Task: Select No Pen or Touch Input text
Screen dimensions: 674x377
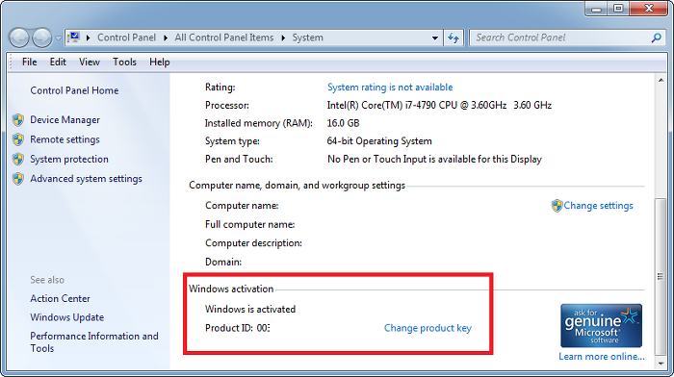Action: [434, 160]
